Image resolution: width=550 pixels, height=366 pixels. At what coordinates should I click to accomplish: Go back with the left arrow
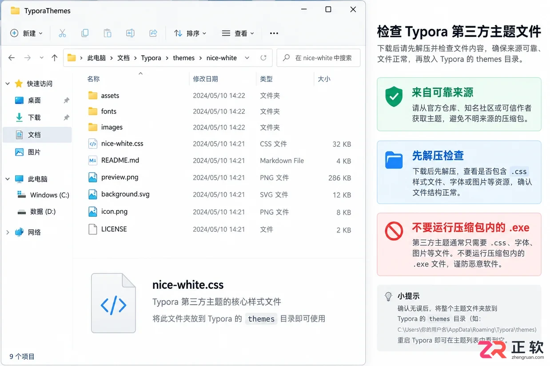click(x=12, y=58)
